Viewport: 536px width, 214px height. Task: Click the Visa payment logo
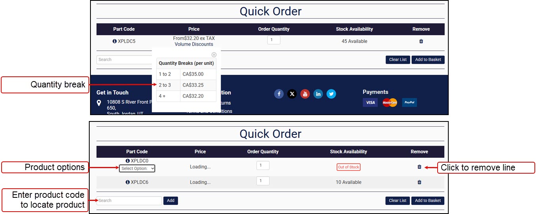[x=370, y=102]
